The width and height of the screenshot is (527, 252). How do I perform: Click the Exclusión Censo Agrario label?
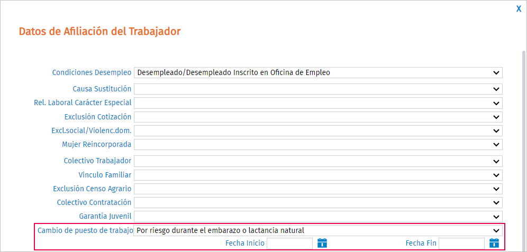click(92, 189)
